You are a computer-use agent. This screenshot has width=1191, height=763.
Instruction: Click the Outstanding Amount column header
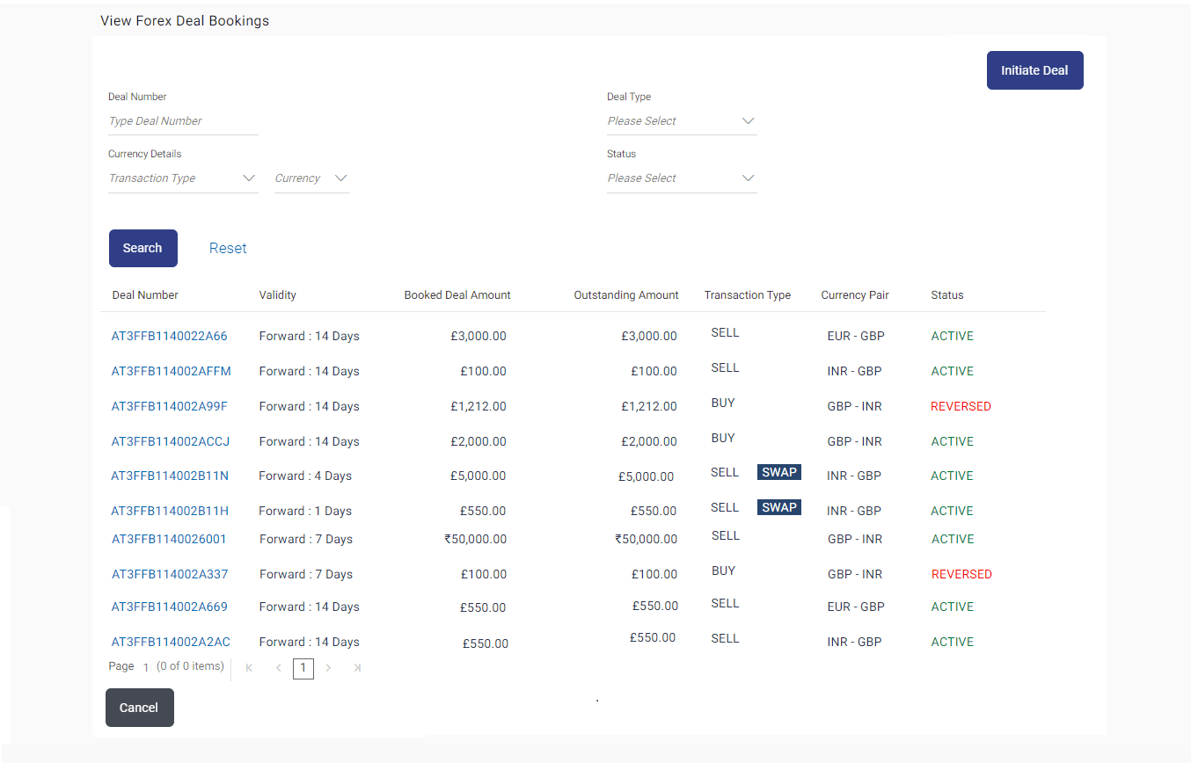pyautogui.click(x=626, y=295)
